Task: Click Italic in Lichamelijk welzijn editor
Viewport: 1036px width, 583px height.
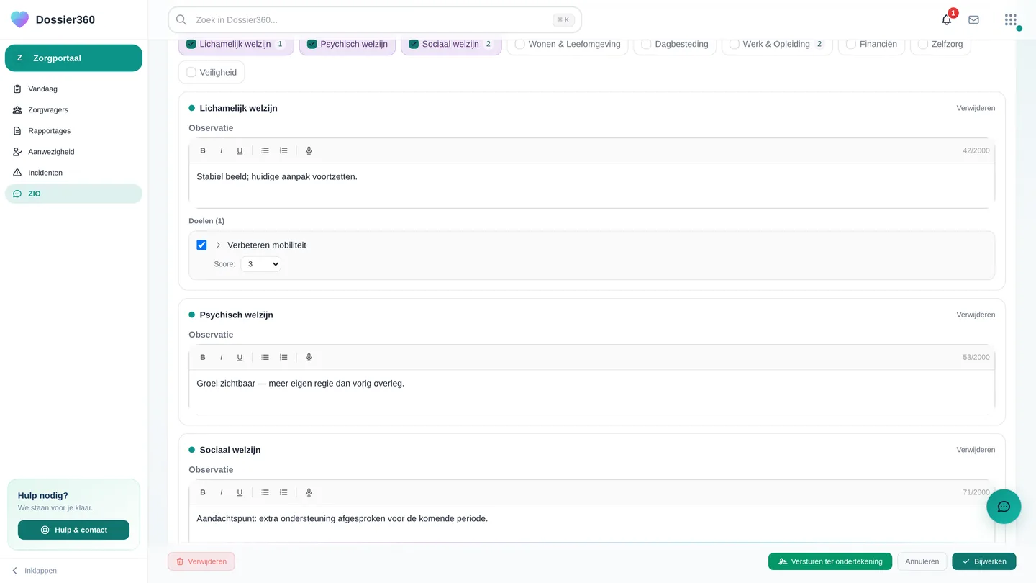Action: pos(222,150)
